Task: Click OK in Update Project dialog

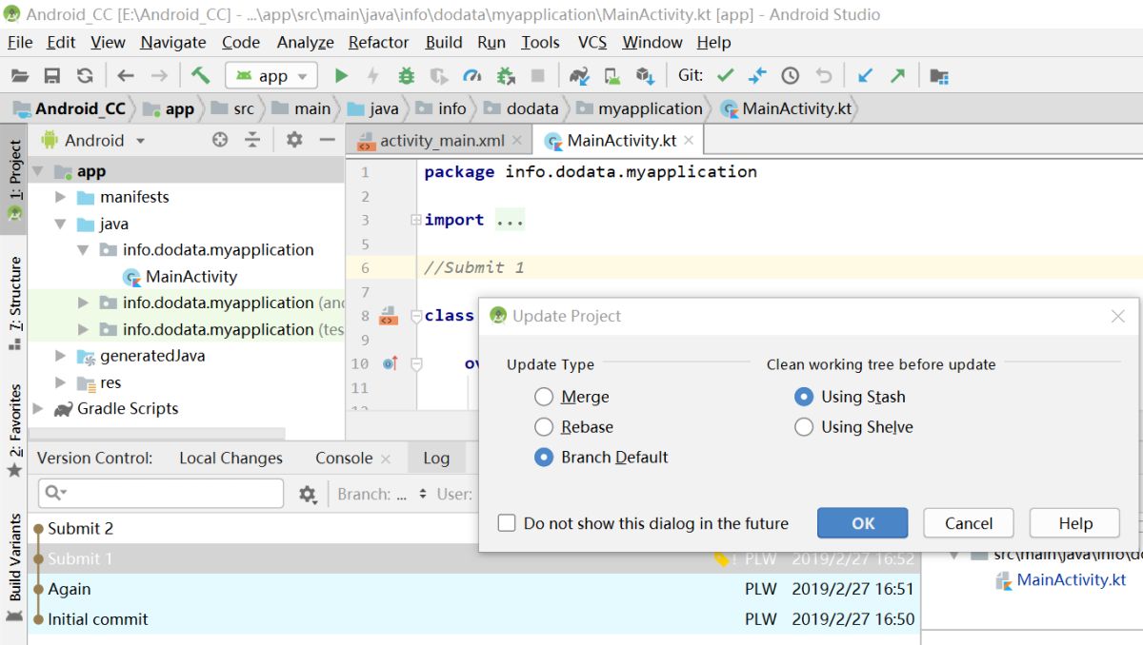Action: click(x=863, y=523)
